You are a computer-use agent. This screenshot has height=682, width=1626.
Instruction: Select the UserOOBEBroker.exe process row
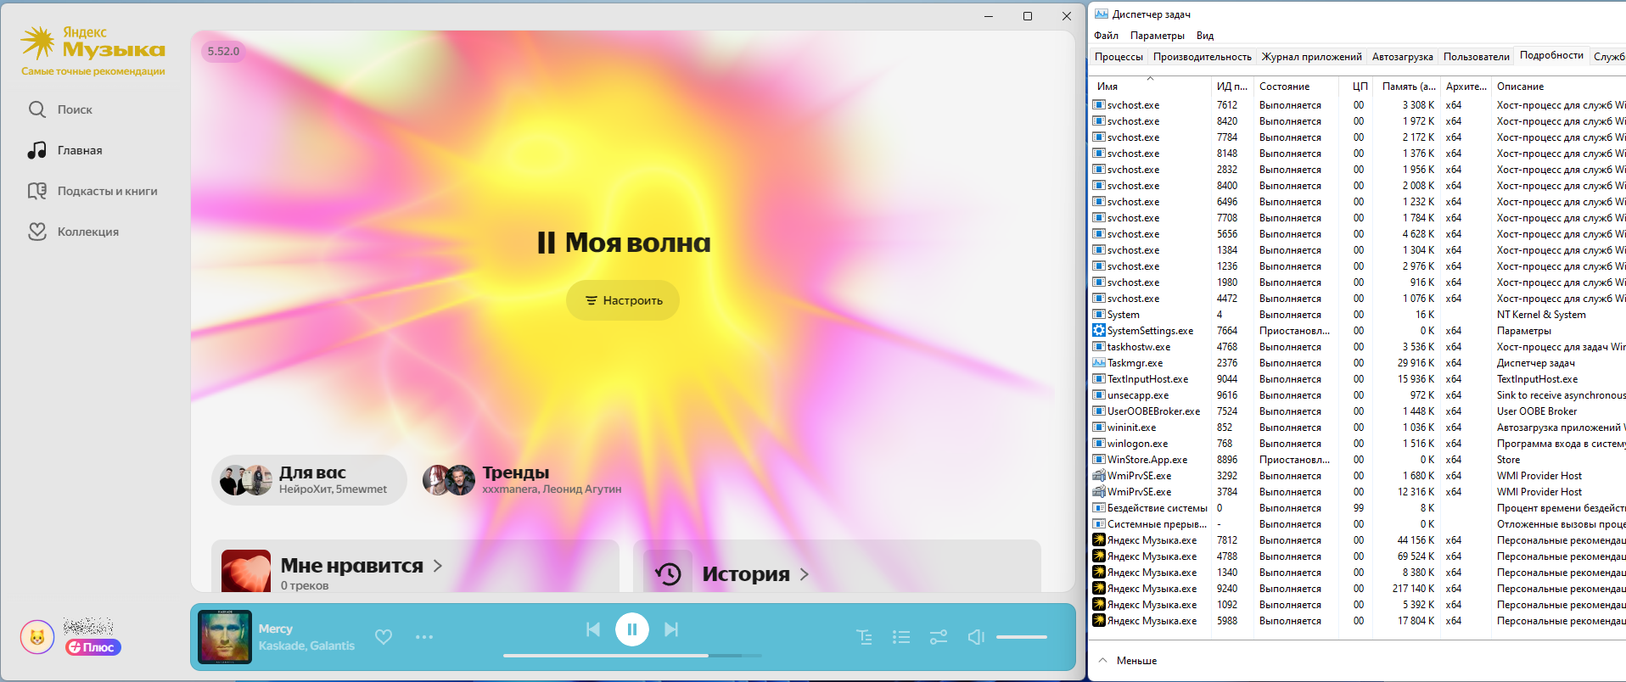[1358, 411]
